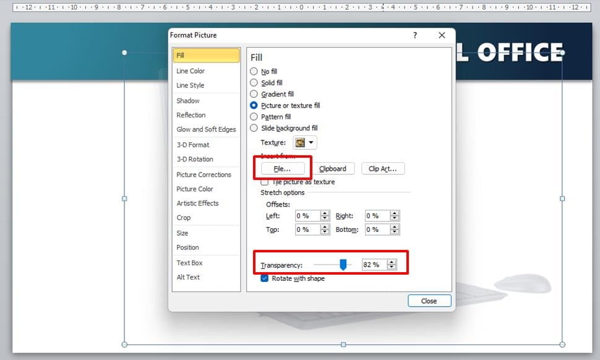
Task: Click the Bottom offset spinner arrows
Action: 395,229
